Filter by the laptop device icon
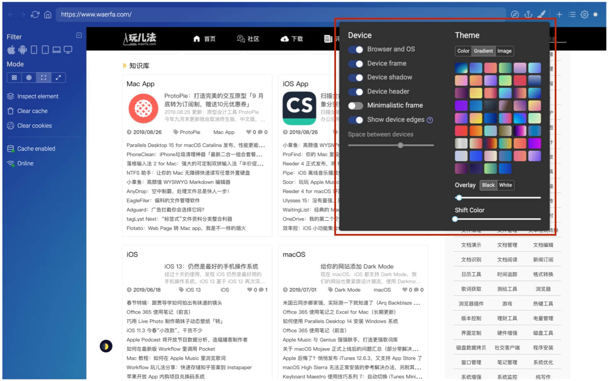Image resolution: width=609 pixels, height=381 pixels. click(x=56, y=50)
